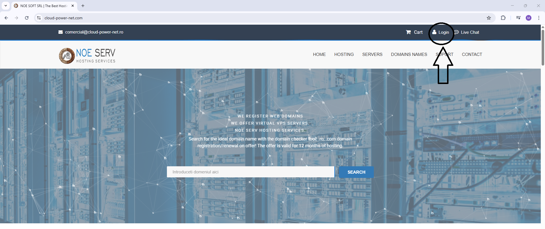Click the Login user icon
The width and height of the screenshot is (545, 229).
click(x=434, y=32)
